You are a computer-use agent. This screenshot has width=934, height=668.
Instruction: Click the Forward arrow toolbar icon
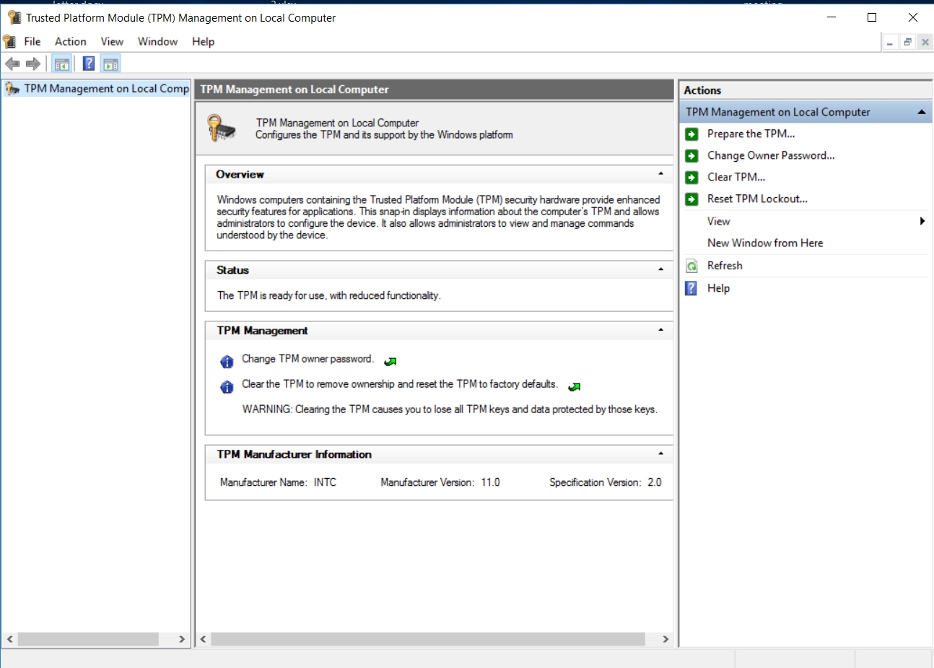click(33, 64)
